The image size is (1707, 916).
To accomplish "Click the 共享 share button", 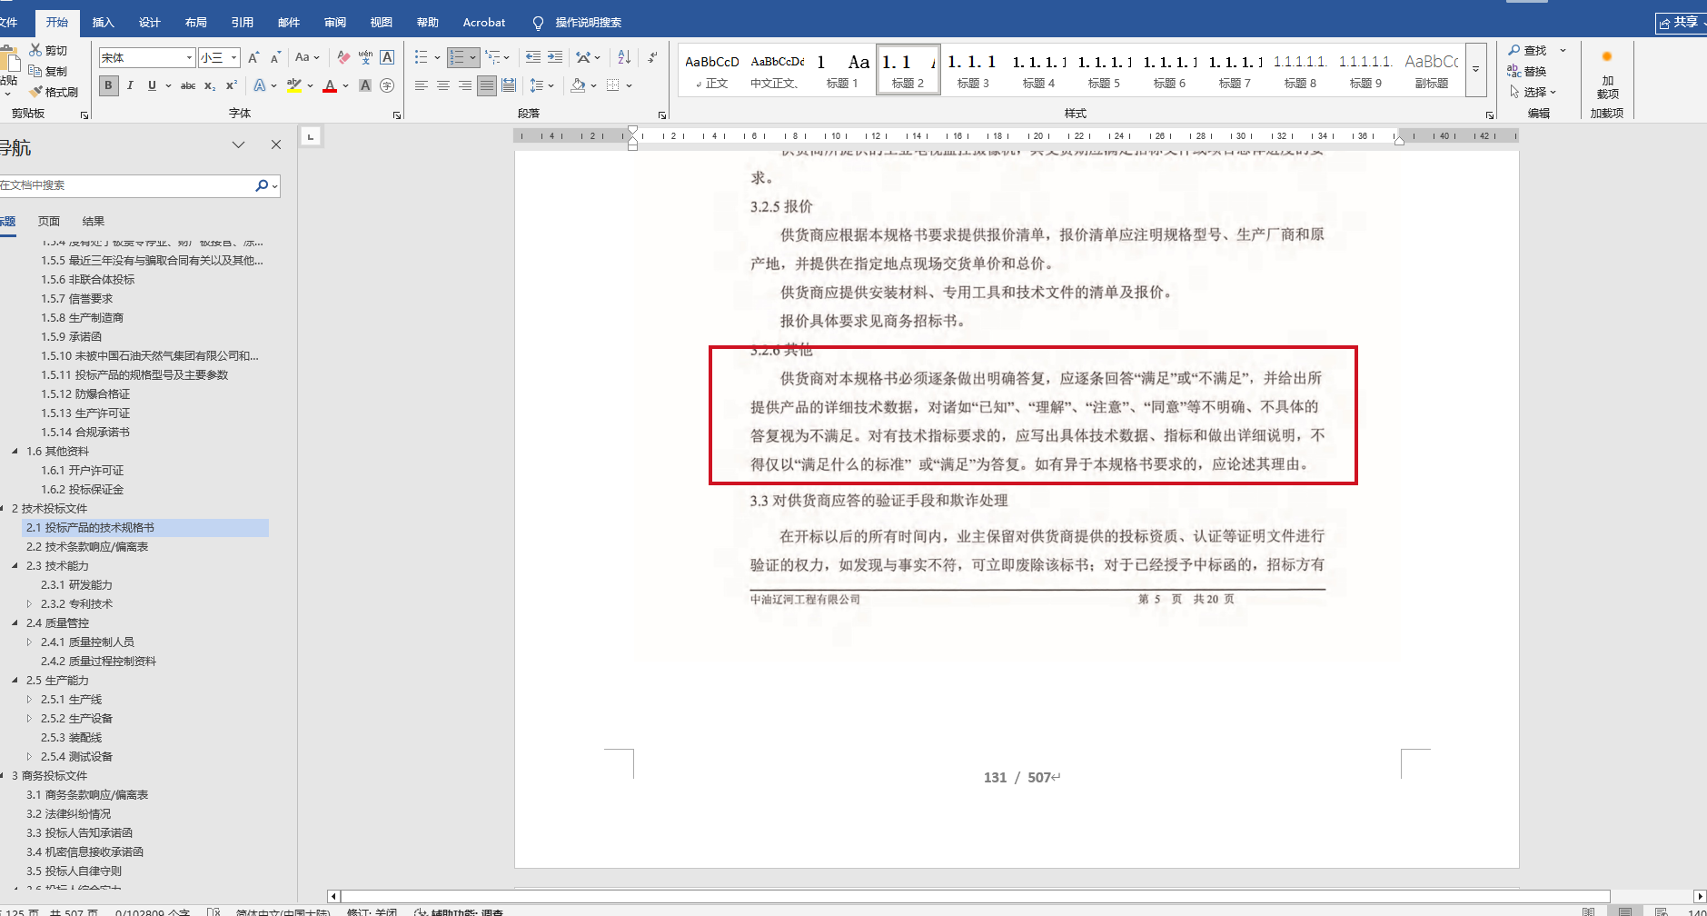I will coord(1680,23).
